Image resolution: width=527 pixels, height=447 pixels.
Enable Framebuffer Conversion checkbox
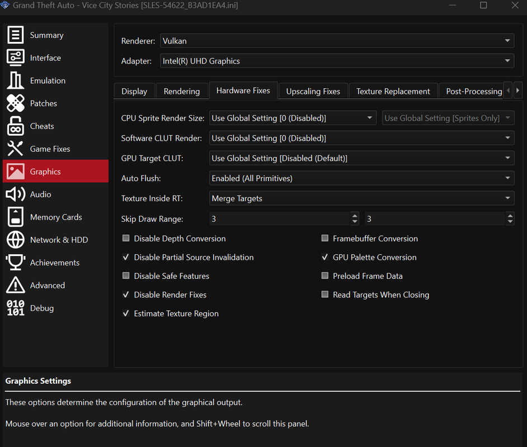324,238
